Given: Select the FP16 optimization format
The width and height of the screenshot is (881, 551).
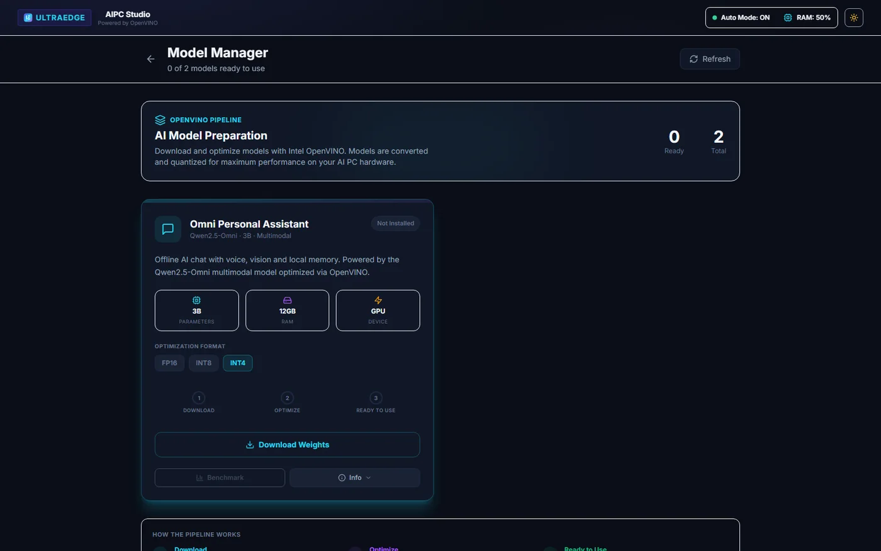Looking at the screenshot, I should [x=169, y=363].
